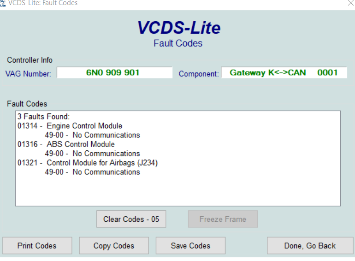Click the Clear Codes - 05 button
This screenshot has width=355, height=261.
(131, 219)
